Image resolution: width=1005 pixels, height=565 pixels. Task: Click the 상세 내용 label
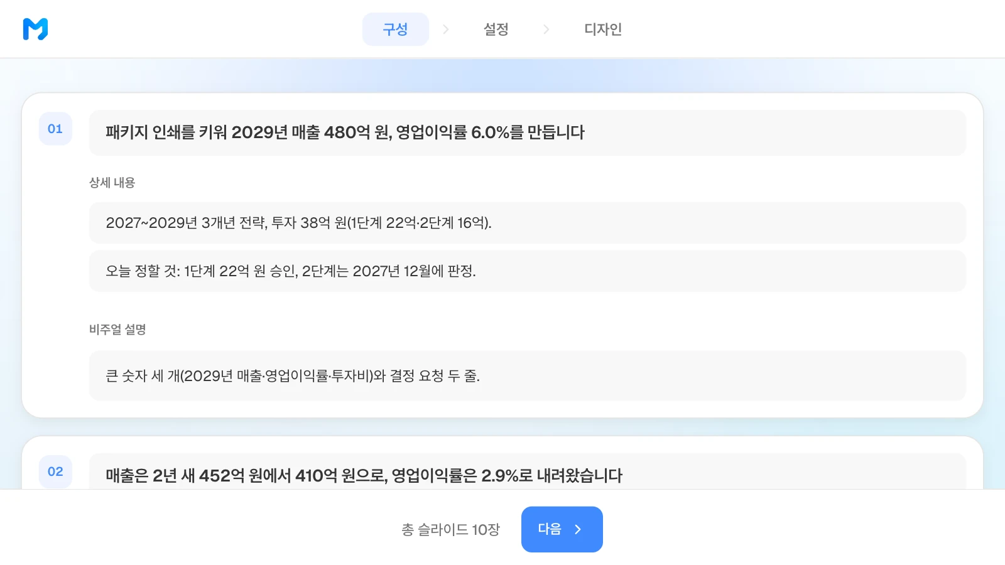[x=112, y=183]
